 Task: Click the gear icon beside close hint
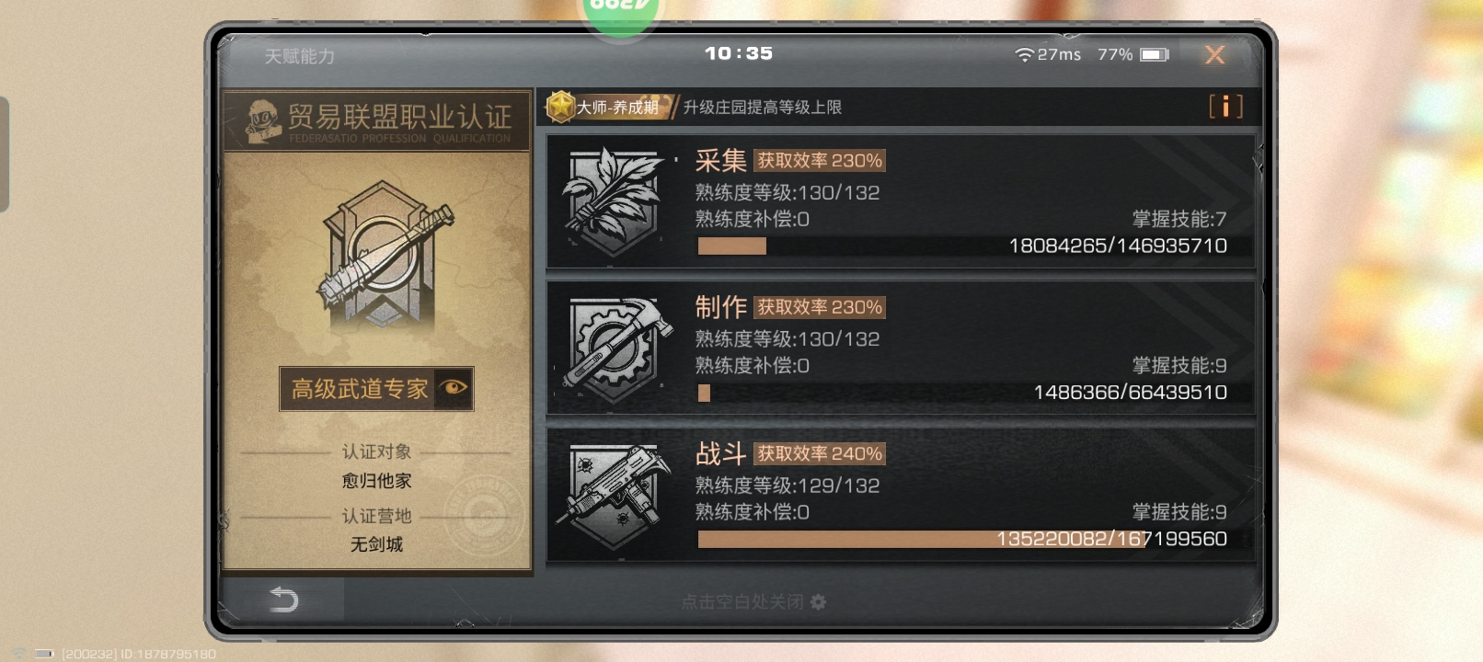point(818,601)
